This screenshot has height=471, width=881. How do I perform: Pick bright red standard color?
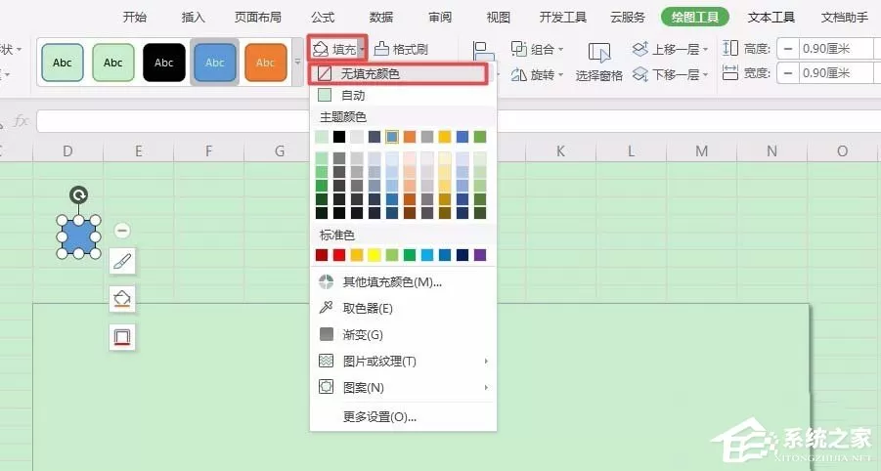tap(339, 255)
